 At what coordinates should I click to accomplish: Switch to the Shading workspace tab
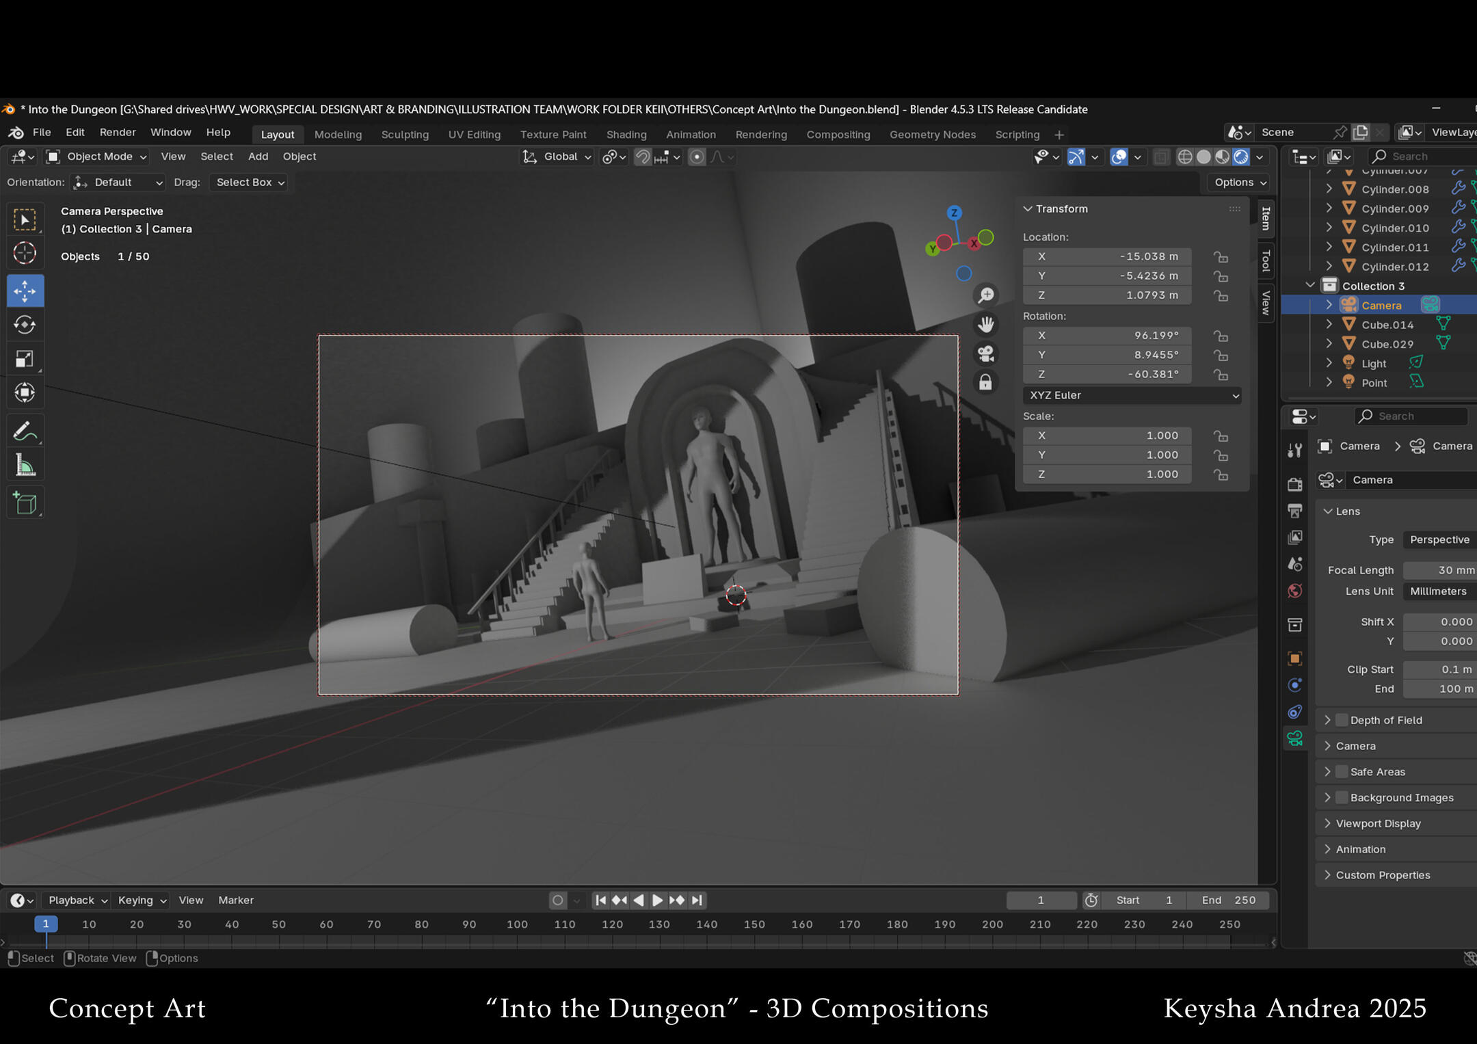626,135
